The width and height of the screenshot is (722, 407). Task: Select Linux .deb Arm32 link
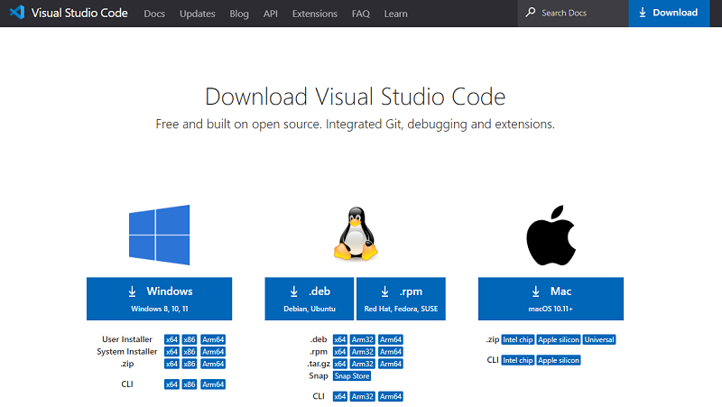click(363, 339)
